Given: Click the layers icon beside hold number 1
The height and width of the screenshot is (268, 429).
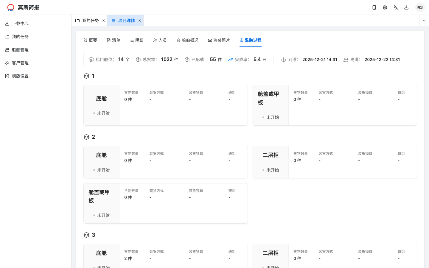Looking at the screenshot, I should pyautogui.click(x=86, y=76).
